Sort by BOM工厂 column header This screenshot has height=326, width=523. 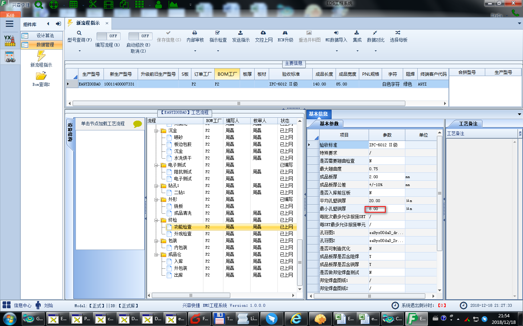(227, 74)
